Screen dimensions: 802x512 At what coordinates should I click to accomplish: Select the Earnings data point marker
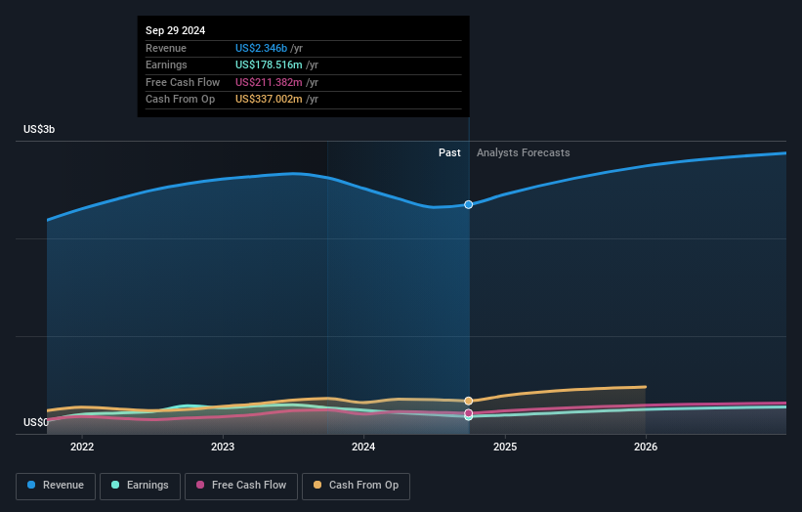[469, 417]
